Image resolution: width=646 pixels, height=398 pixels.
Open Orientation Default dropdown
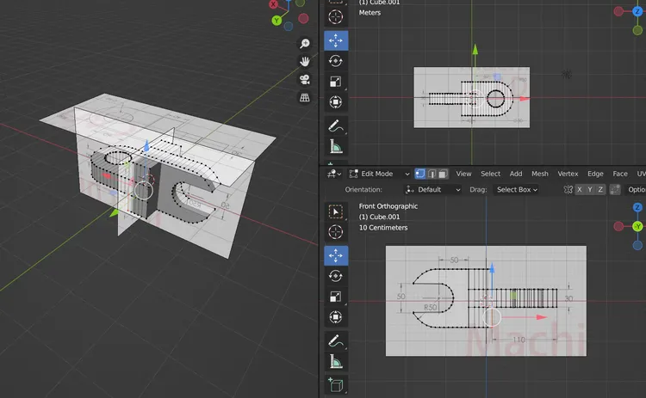tap(433, 189)
